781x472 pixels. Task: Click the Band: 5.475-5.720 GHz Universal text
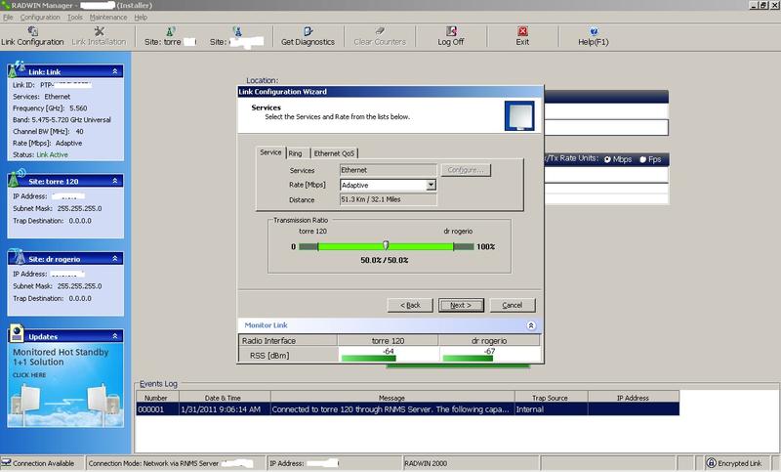[62, 119]
